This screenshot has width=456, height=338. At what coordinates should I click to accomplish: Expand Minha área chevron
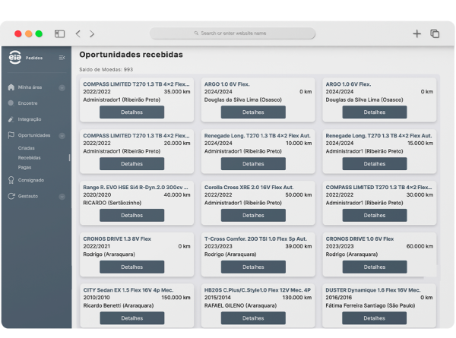tap(62, 88)
